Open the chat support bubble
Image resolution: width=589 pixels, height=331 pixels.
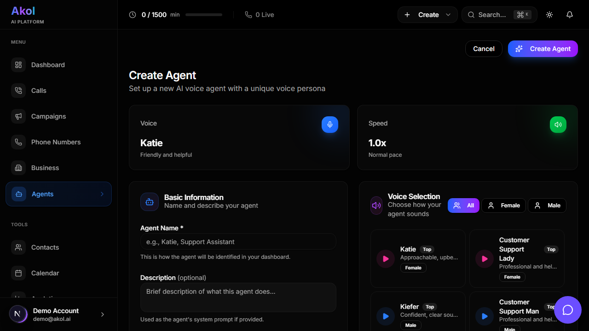[x=567, y=310]
